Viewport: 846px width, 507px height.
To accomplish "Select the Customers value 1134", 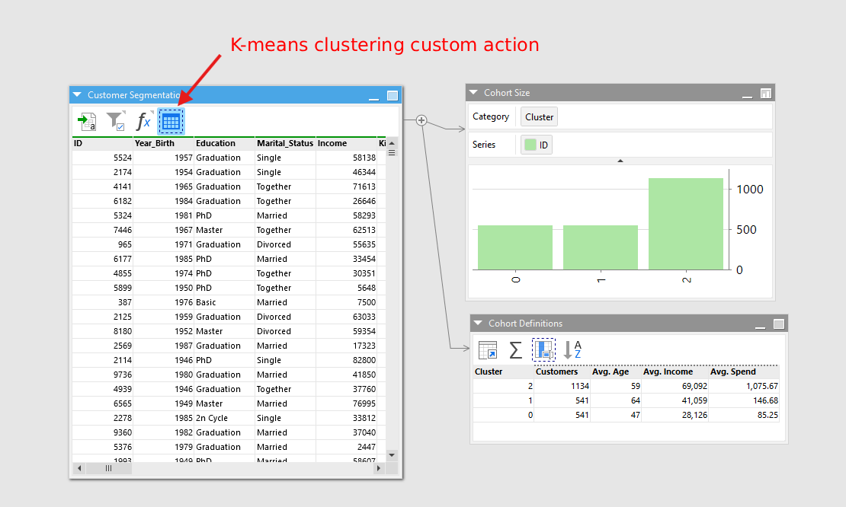I will pos(562,386).
